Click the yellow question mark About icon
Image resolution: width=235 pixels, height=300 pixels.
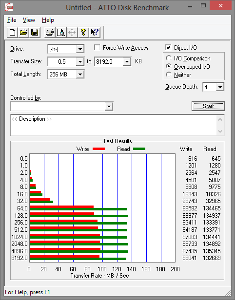(x=83, y=32)
